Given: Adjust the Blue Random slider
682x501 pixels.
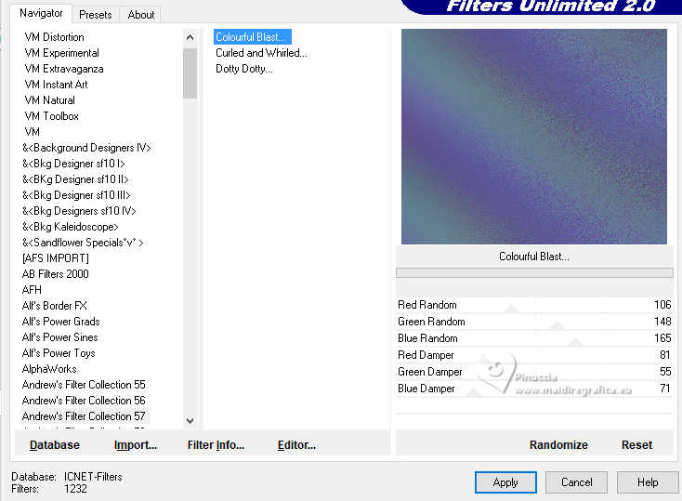Looking at the screenshot, I should click(x=534, y=338).
